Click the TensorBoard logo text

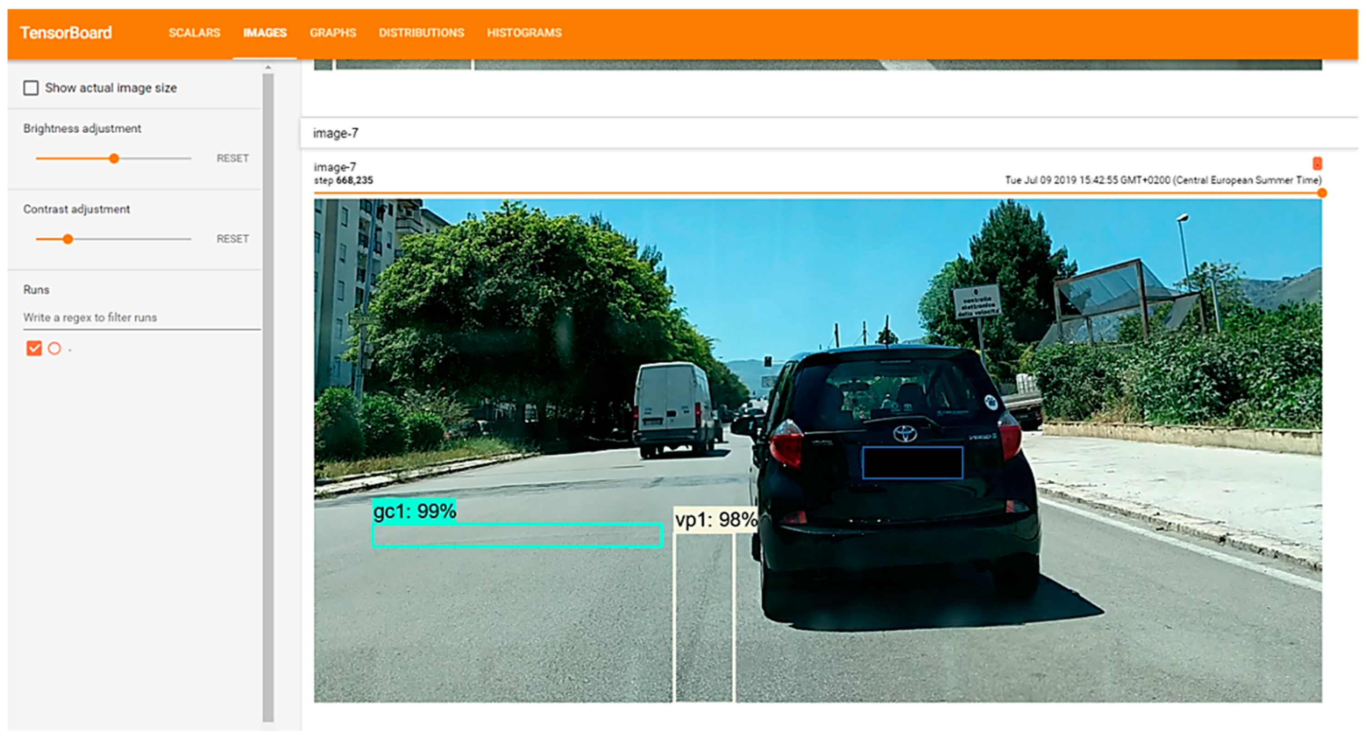[x=66, y=33]
